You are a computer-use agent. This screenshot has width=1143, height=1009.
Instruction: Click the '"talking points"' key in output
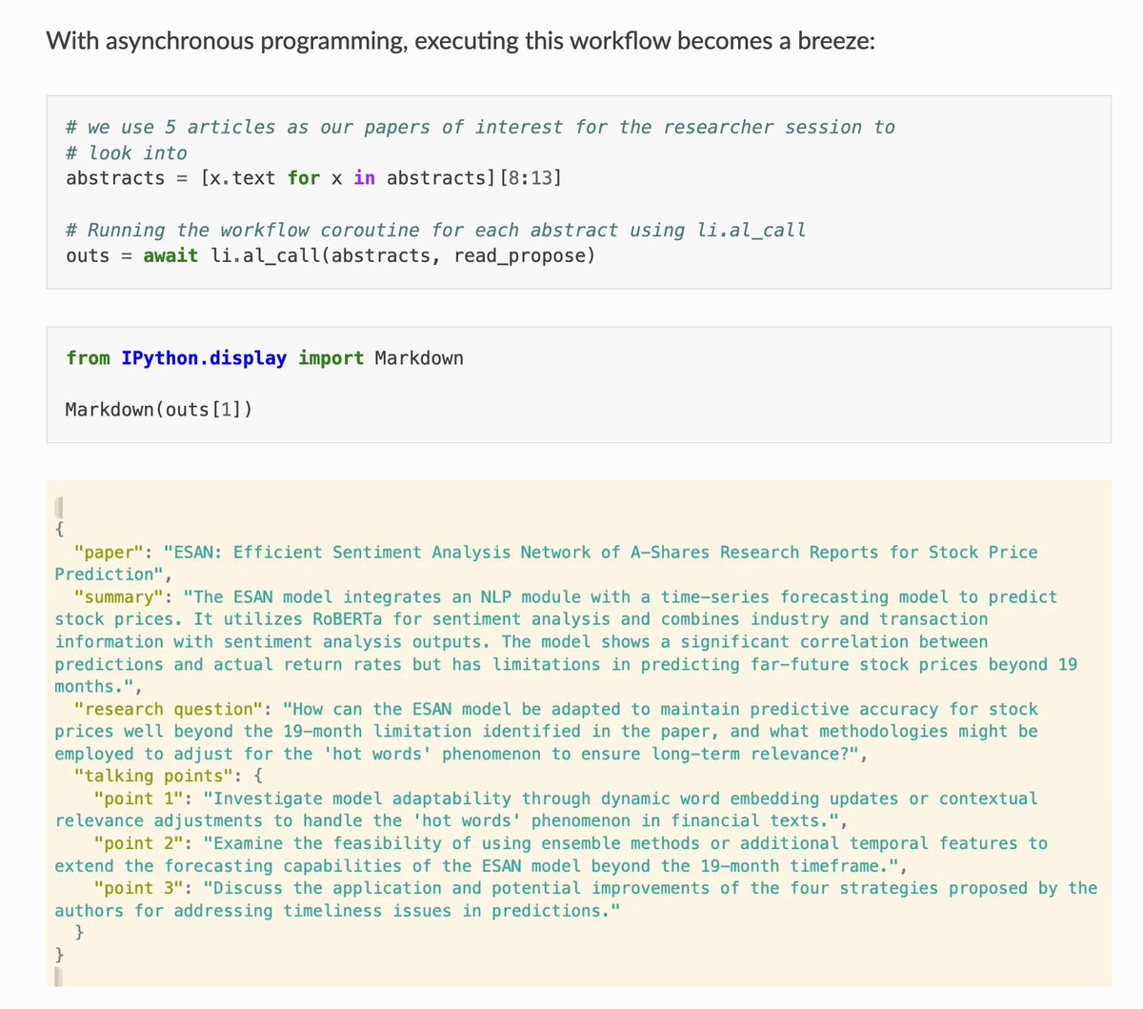(154, 777)
